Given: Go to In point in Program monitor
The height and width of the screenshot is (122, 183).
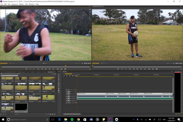Looking at the screenshot, I should [x=130, y=69].
